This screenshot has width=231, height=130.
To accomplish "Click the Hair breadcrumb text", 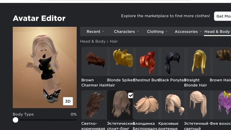I will pyautogui.click(x=114, y=42).
